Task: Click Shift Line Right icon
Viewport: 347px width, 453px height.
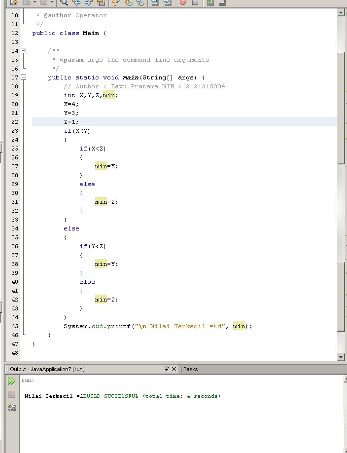Action: [168, 2]
